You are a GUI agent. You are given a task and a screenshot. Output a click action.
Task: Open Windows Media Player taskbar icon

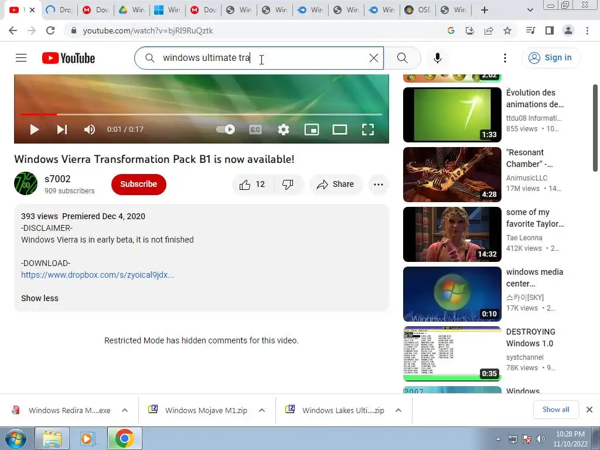(87, 438)
